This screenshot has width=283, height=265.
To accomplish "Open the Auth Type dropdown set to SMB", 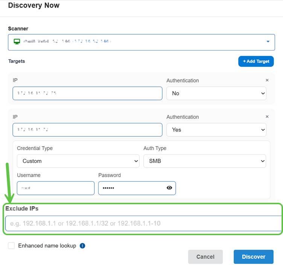I will pos(204,161).
